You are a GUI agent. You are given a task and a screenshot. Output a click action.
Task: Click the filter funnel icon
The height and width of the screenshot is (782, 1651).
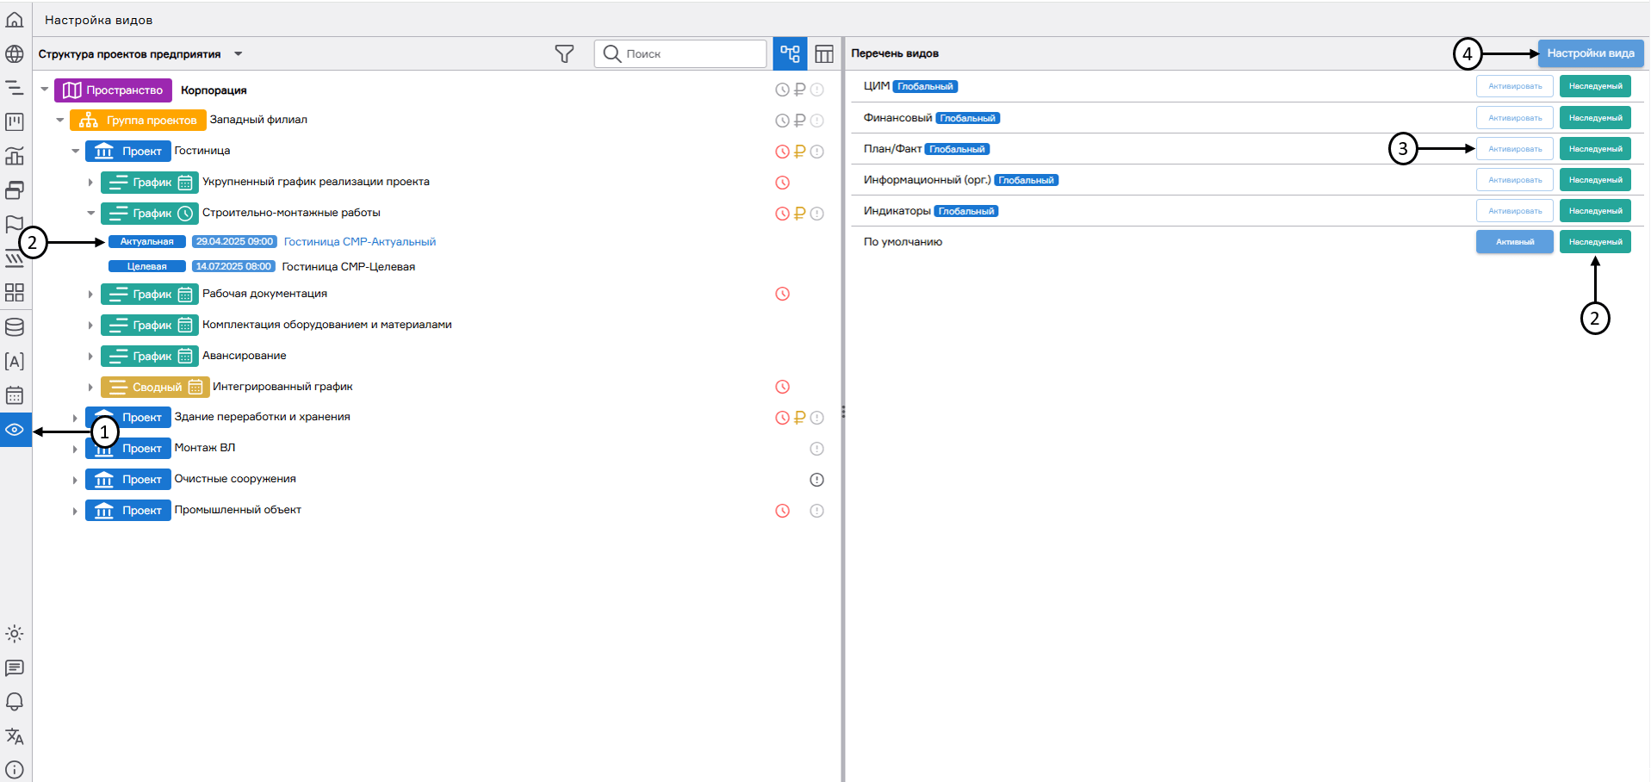[564, 54]
